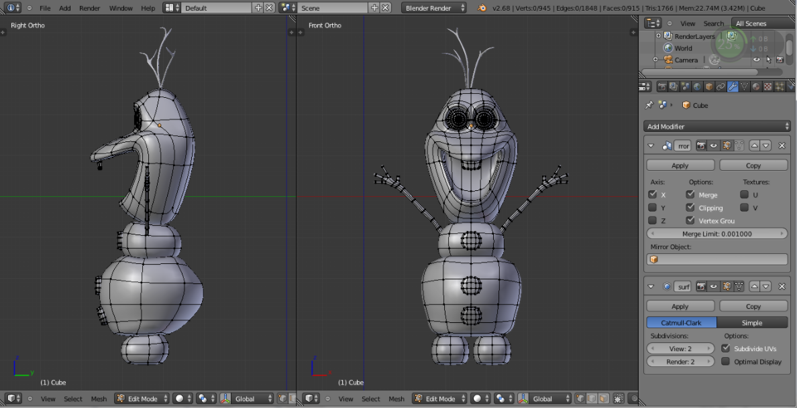Open the Texture checkerboard tab

tap(768, 86)
